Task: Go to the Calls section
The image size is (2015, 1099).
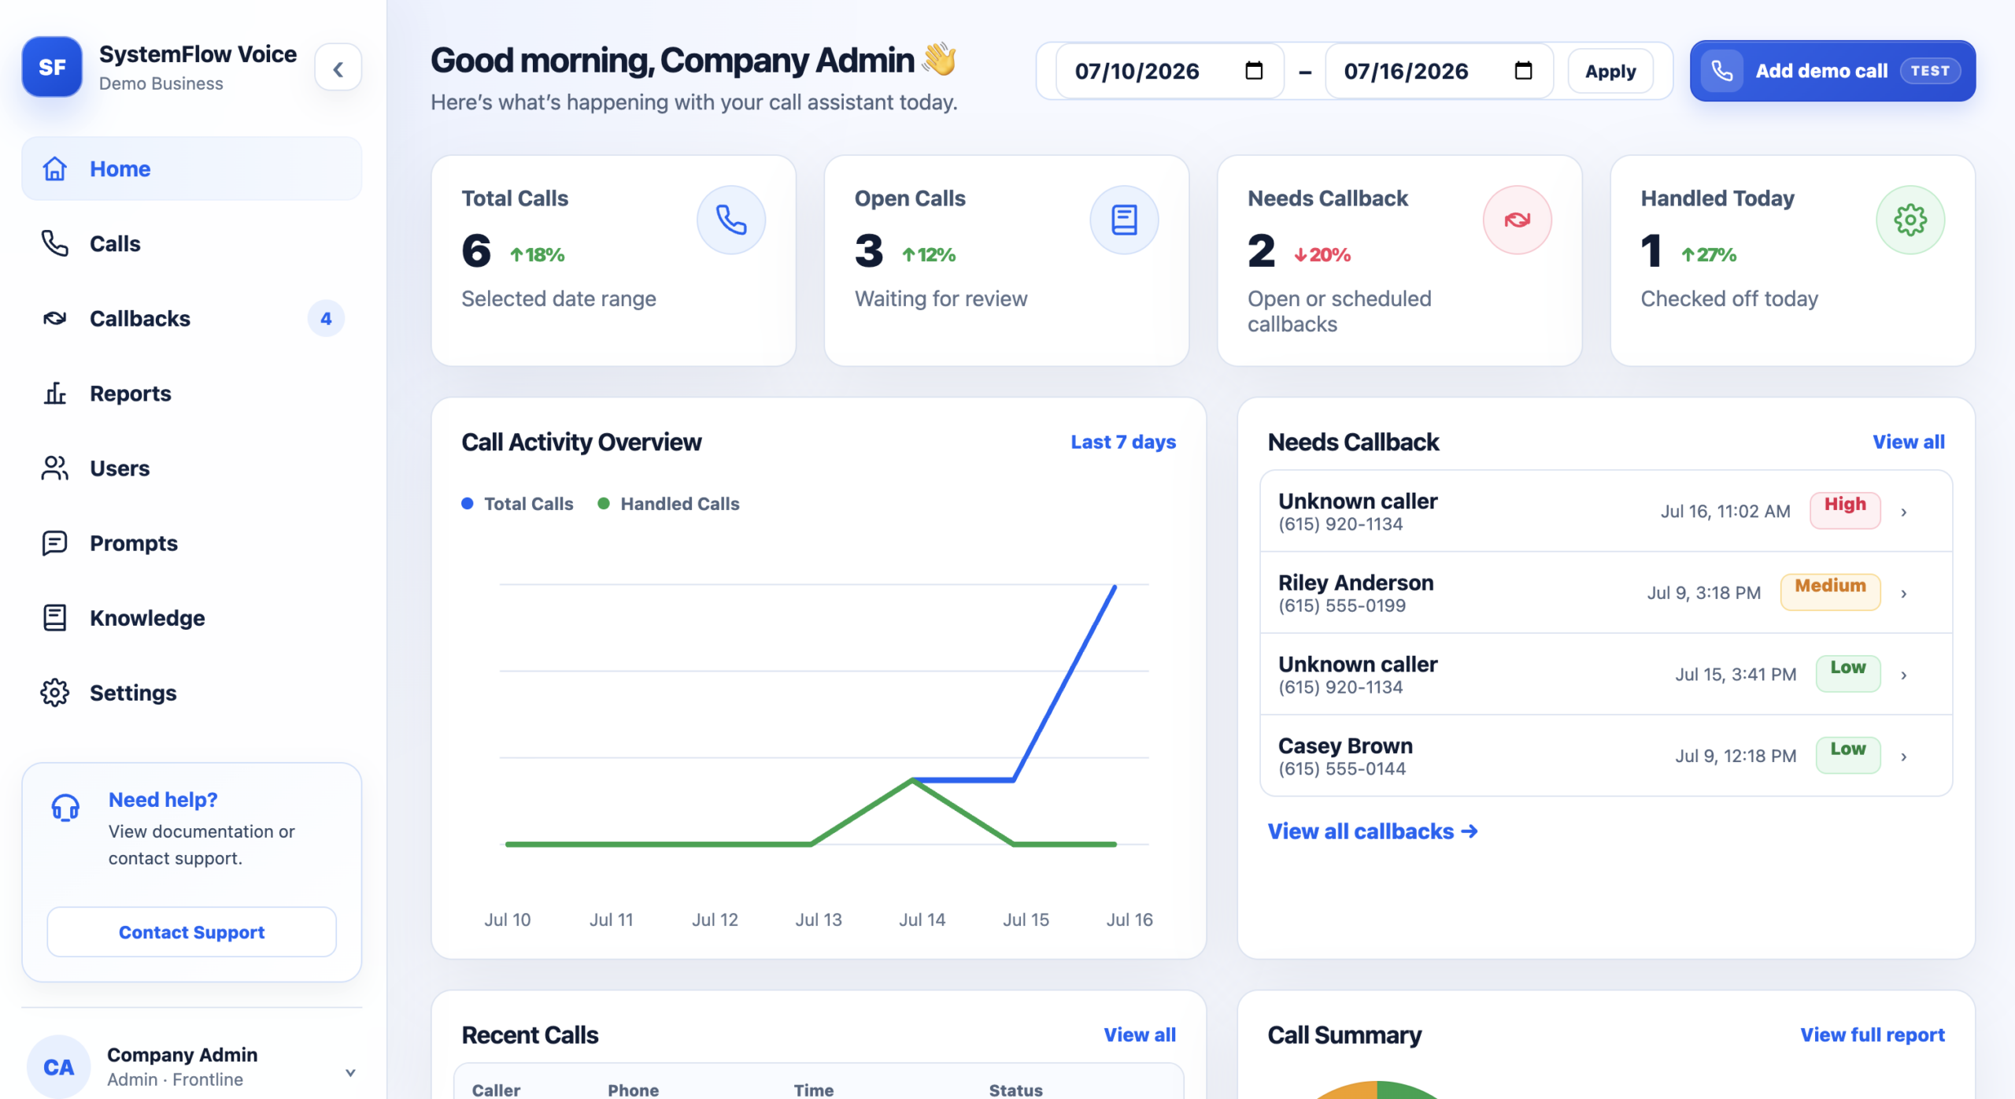Action: (x=192, y=243)
